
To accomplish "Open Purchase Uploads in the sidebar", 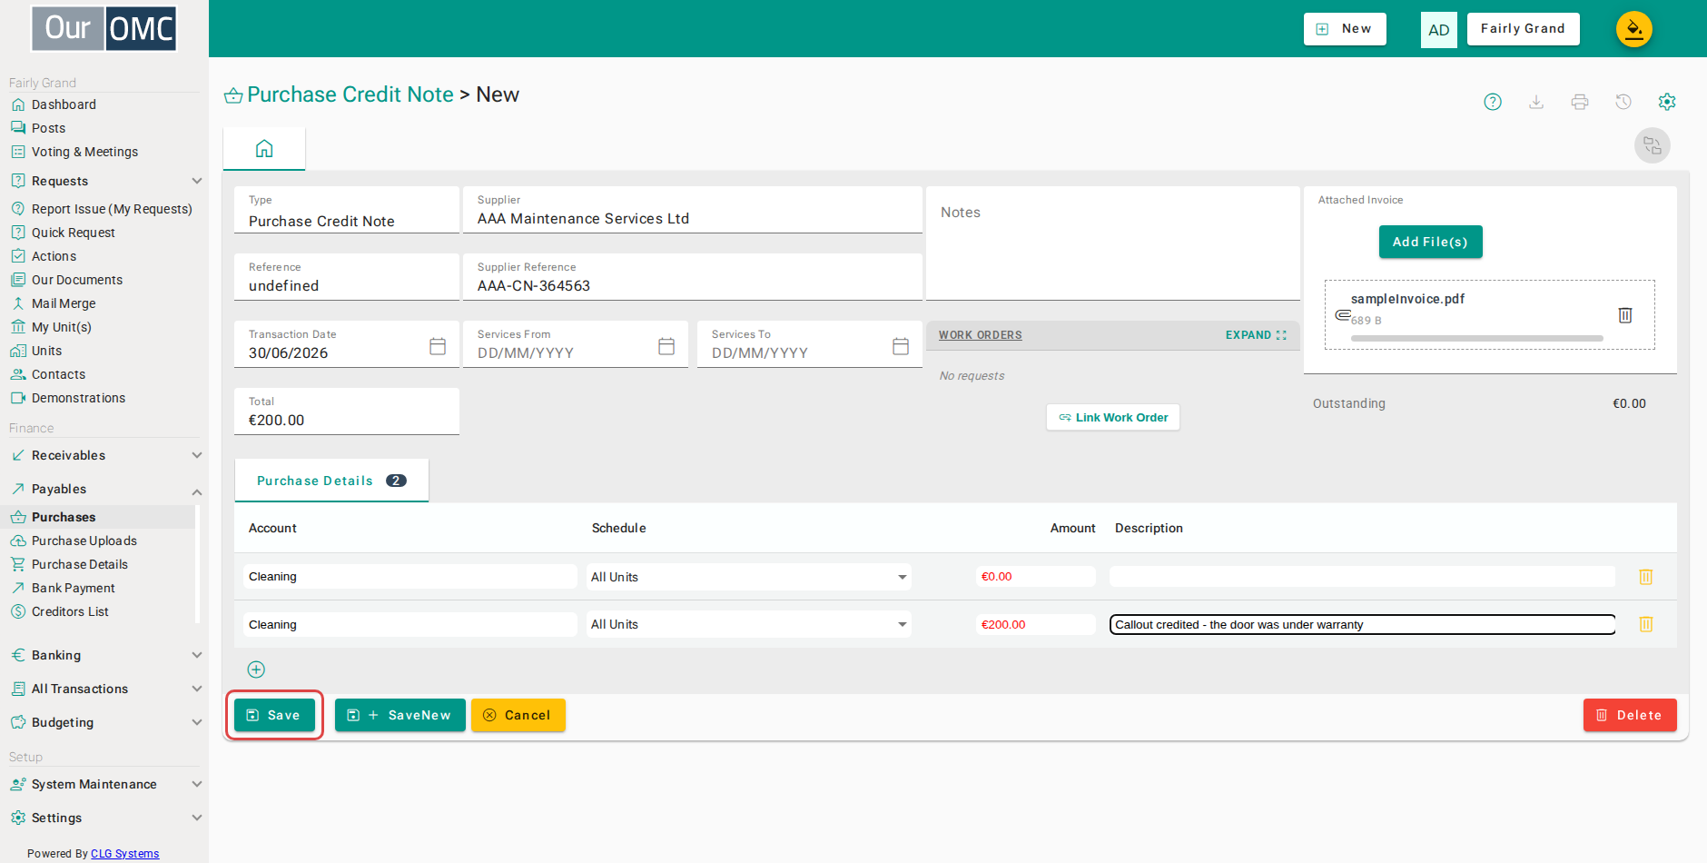I will pyautogui.click(x=84, y=541).
